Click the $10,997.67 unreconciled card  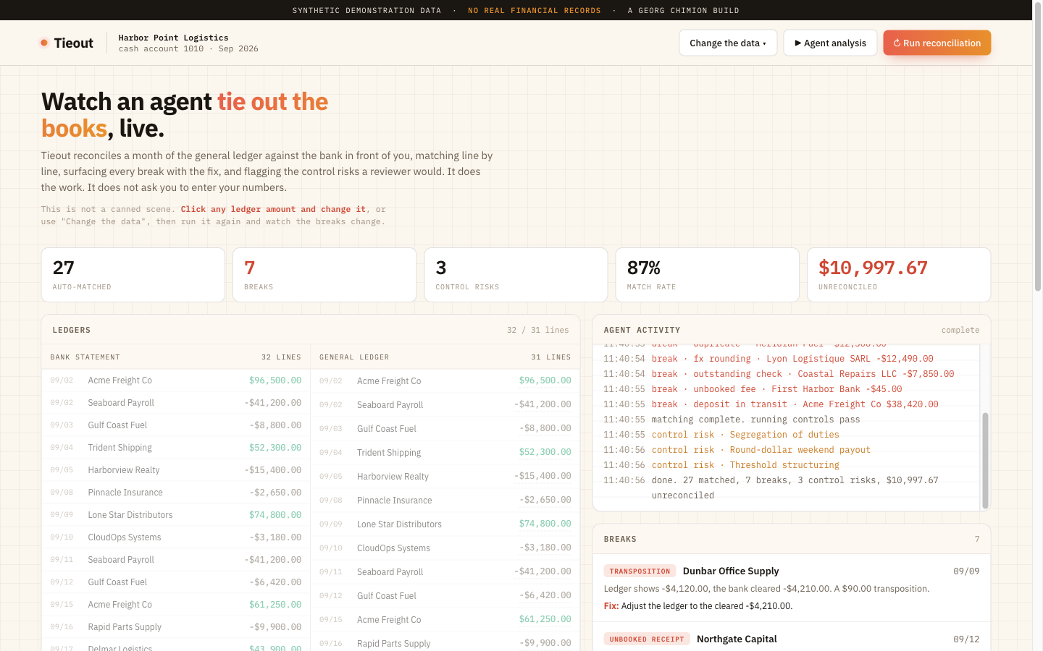[x=899, y=275]
